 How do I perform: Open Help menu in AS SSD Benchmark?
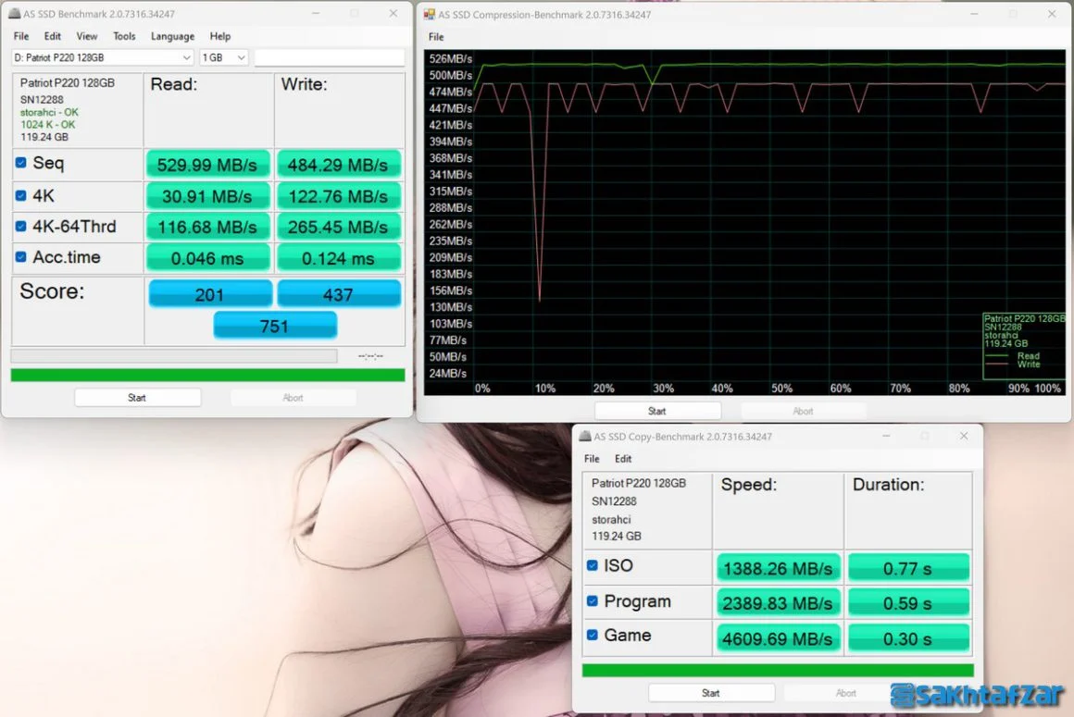(219, 36)
